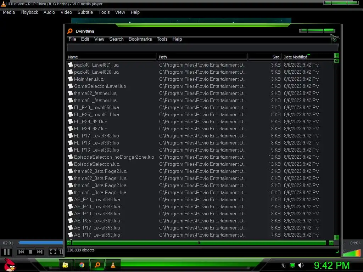This screenshot has height=272, width=363.
Task: Open Everything Edit menu
Action: tap(85, 39)
